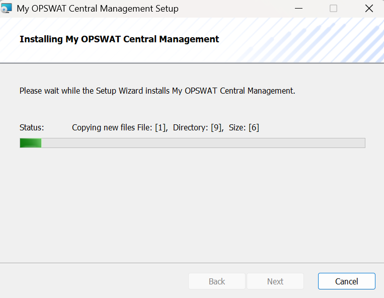
Task: Click the Copying new files status text
Action: tap(103, 127)
